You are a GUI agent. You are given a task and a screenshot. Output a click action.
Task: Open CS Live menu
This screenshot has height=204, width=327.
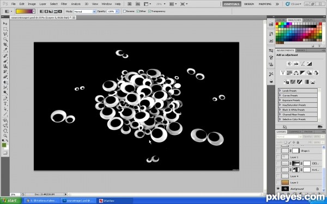click(x=293, y=4)
